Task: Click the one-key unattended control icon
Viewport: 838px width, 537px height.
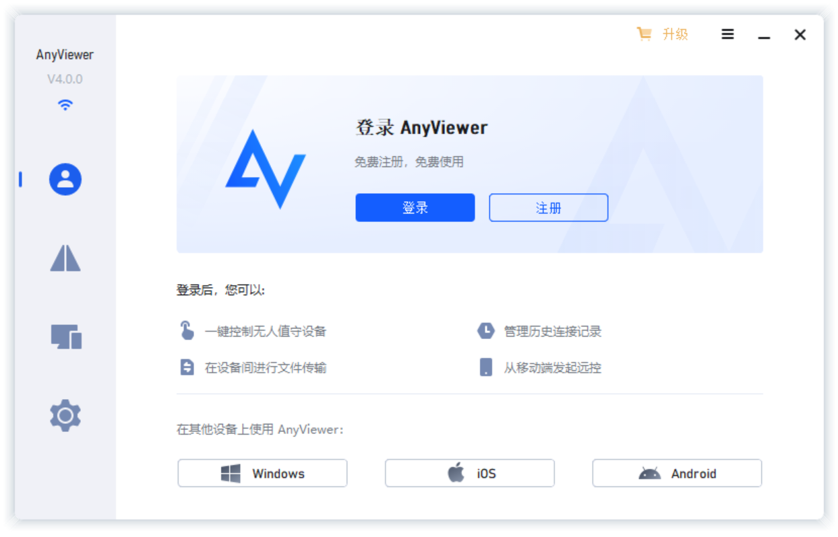Action: pos(187,330)
